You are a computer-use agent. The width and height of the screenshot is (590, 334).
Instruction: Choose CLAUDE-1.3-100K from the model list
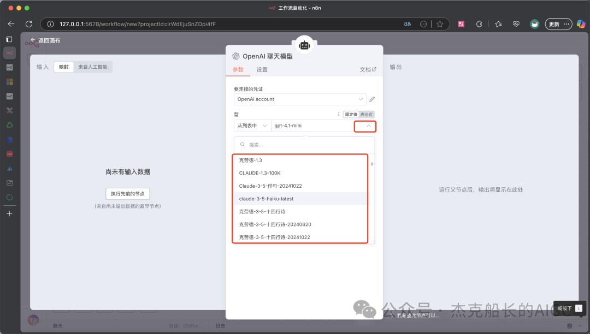(x=300, y=173)
